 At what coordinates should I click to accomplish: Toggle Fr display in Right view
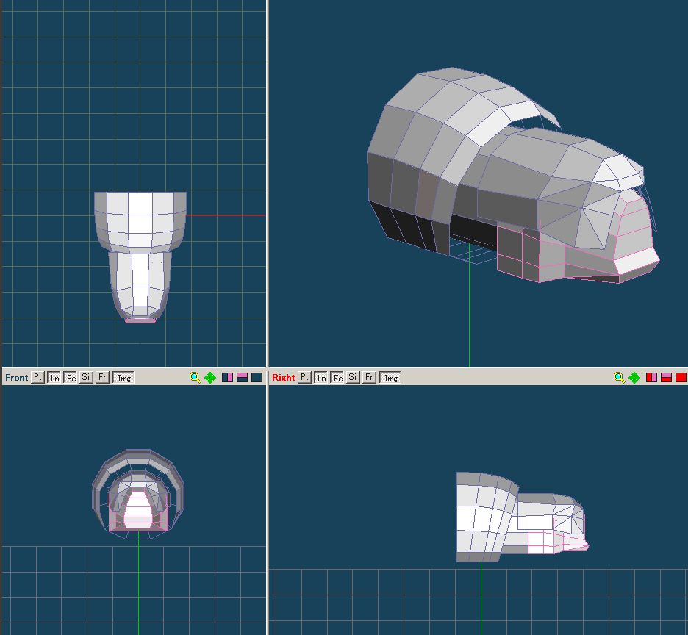coord(370,378)
